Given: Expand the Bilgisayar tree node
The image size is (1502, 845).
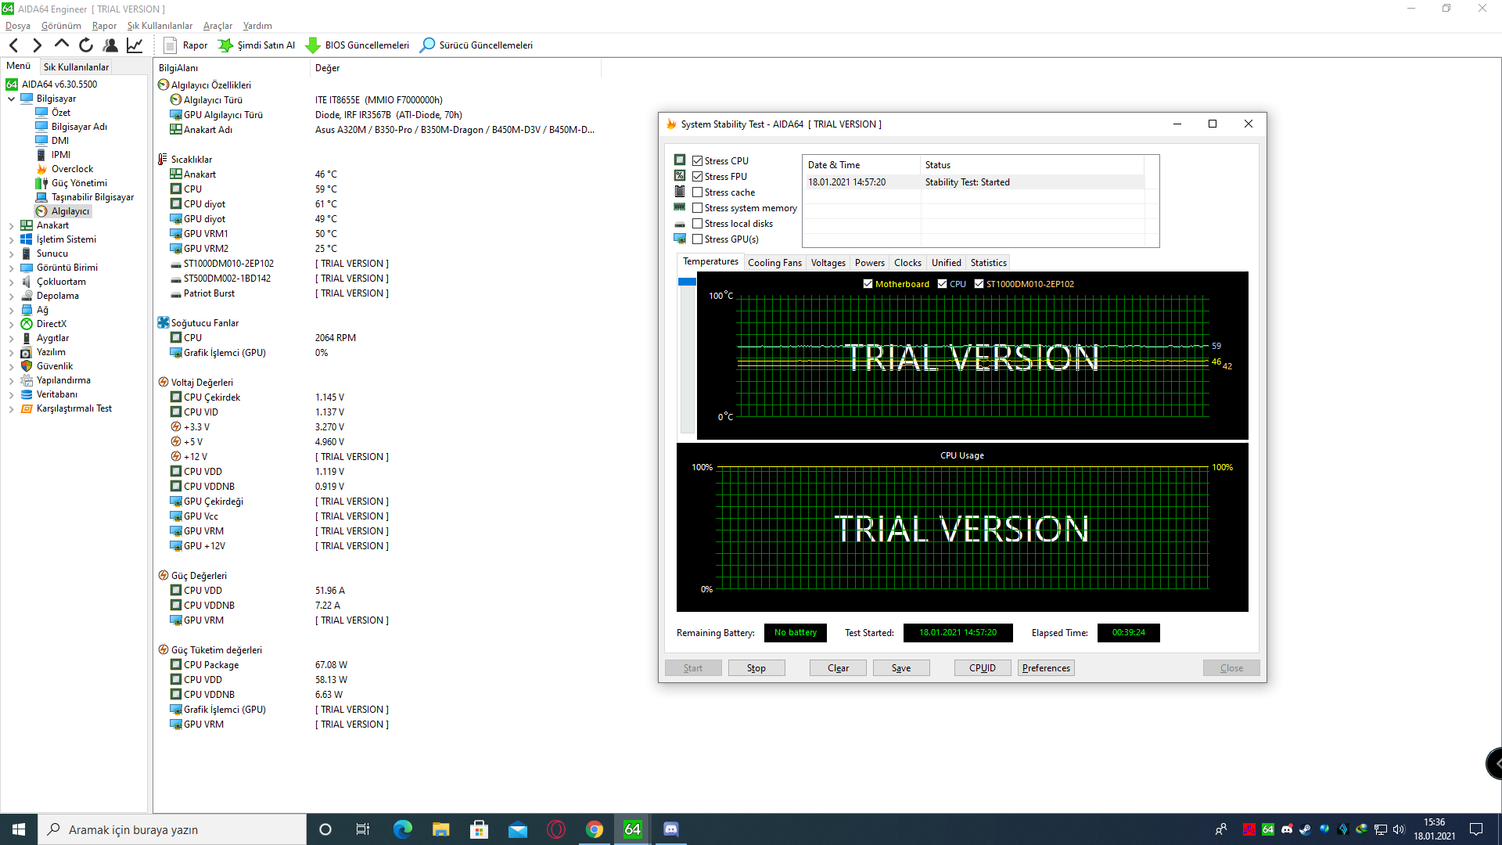Looking at the screenshot, I should pos(12,98).
